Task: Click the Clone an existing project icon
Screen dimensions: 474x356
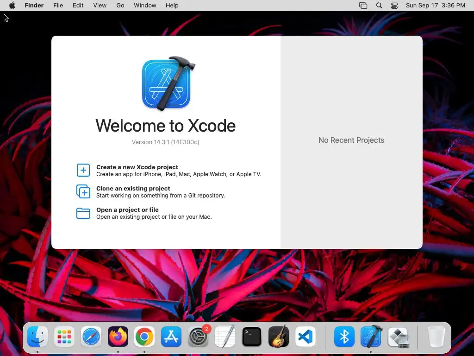Action: 83,191
